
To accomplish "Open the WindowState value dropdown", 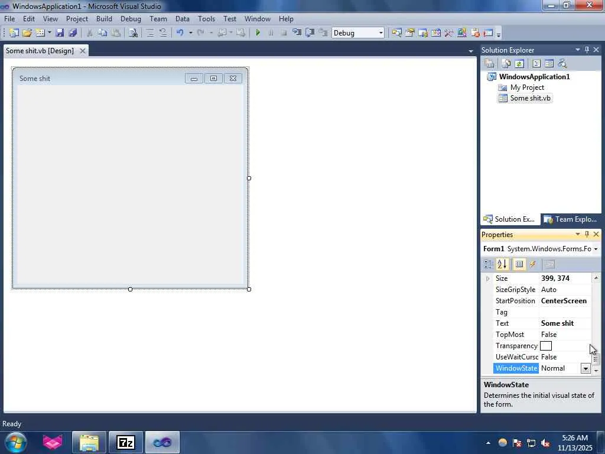I will pyautogui.click(x=586, y=368).
